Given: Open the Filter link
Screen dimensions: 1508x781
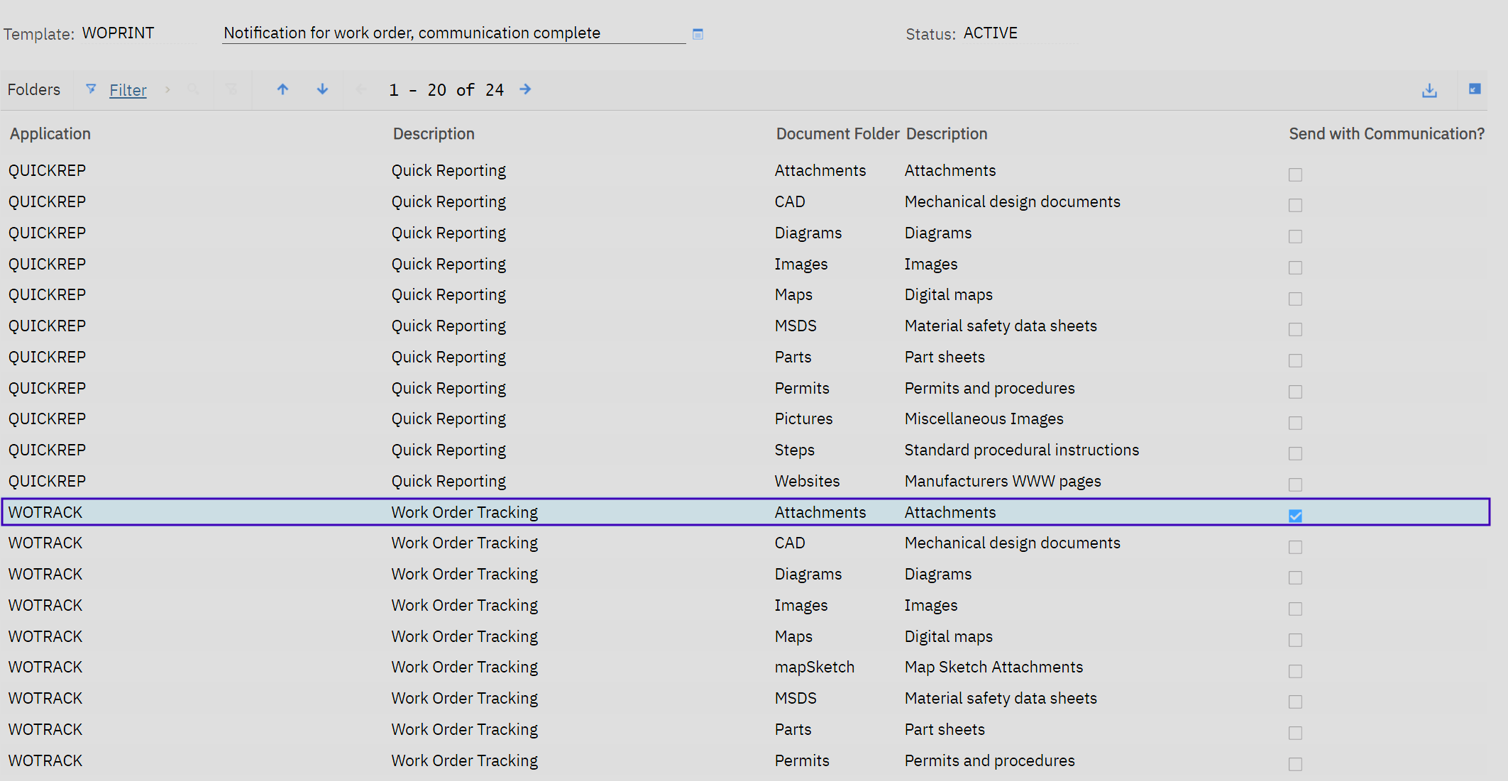Looking at the screenshot, I should click(x=128, y=90).
